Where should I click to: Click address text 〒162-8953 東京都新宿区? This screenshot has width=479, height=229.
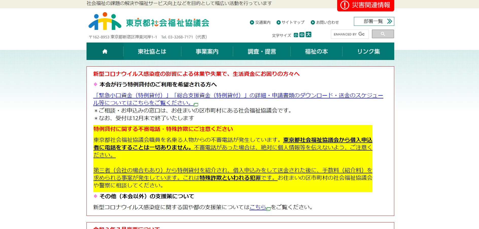123,37
